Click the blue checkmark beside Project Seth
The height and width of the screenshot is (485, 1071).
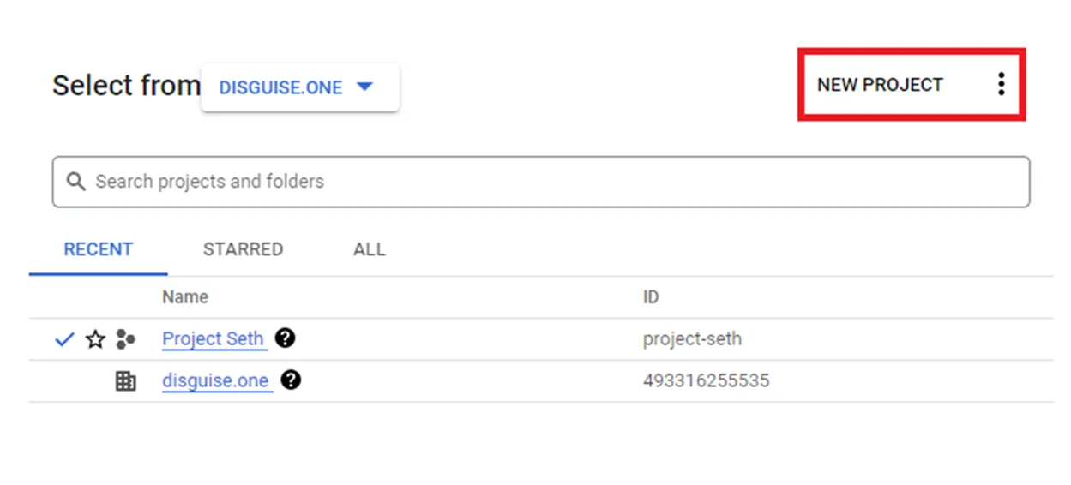pos(64,340)
